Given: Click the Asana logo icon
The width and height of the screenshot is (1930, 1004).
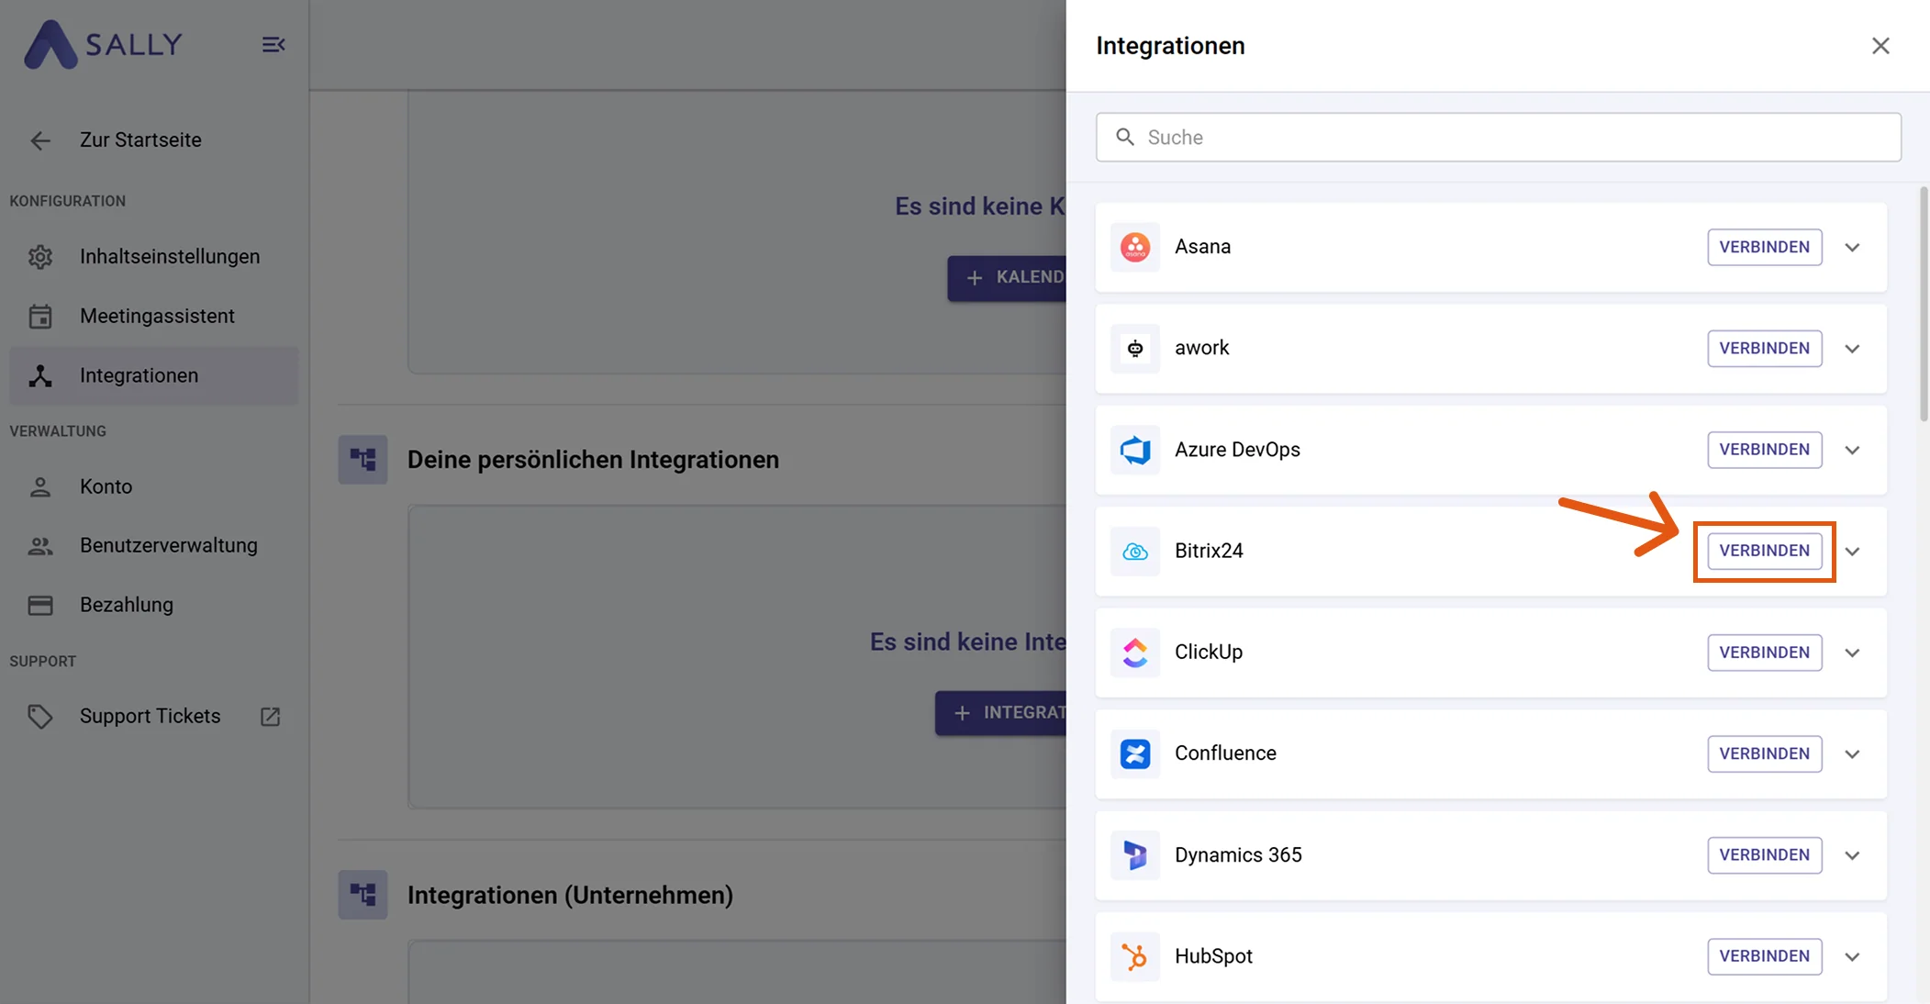Looking at the screenshot, I should tap(1135, 247).
